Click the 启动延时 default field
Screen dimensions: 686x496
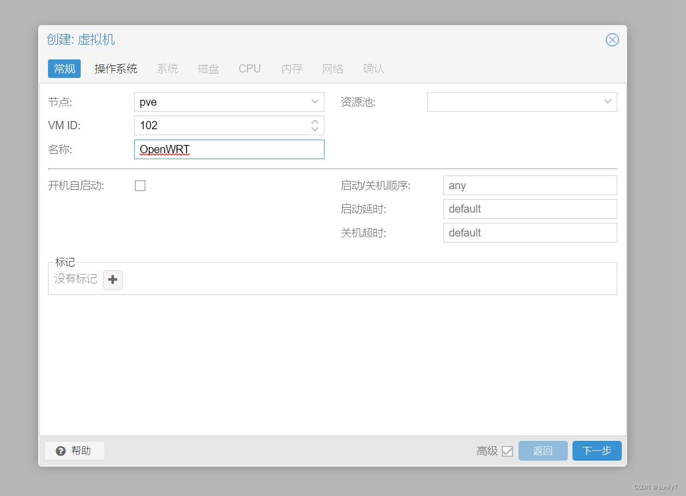(529, 209)
